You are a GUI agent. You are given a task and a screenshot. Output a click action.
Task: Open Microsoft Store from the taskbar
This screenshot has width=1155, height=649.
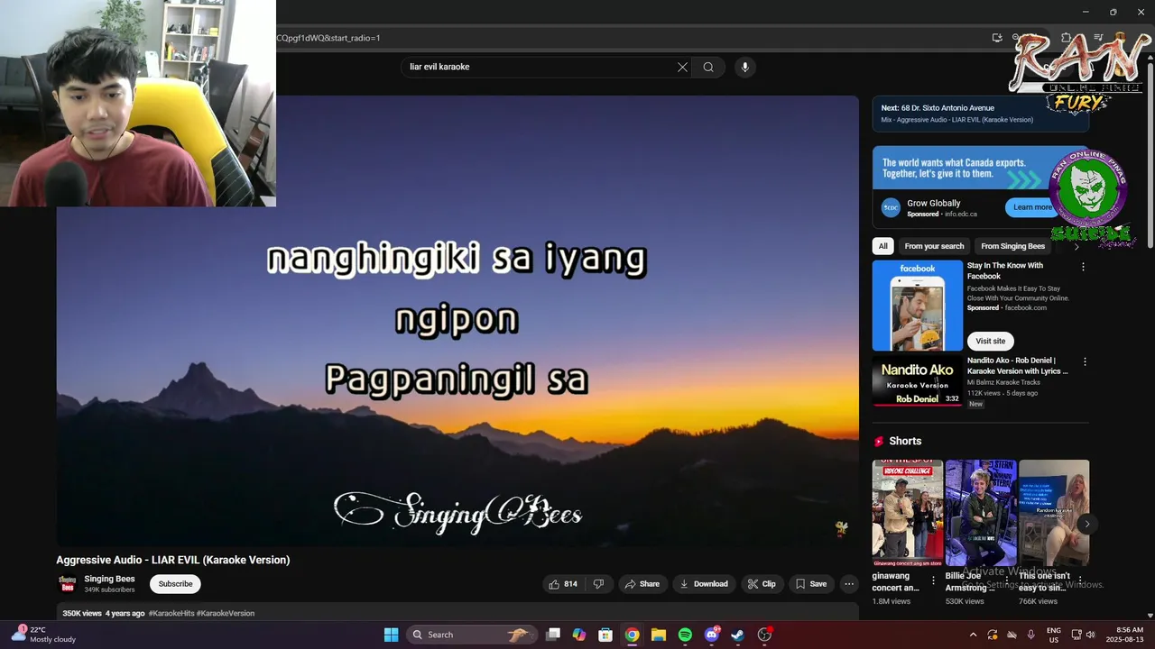605,635
